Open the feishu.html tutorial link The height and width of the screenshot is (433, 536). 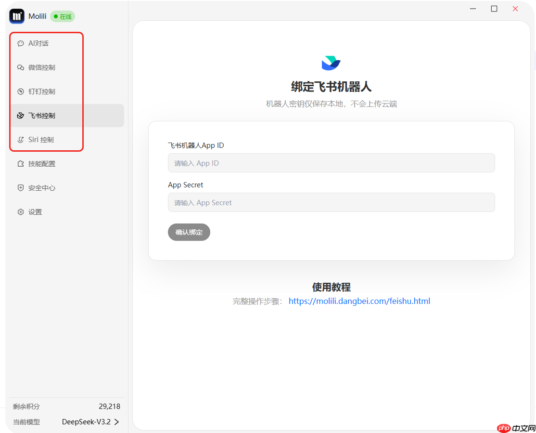pyautogui.click(x=359, y=301)
